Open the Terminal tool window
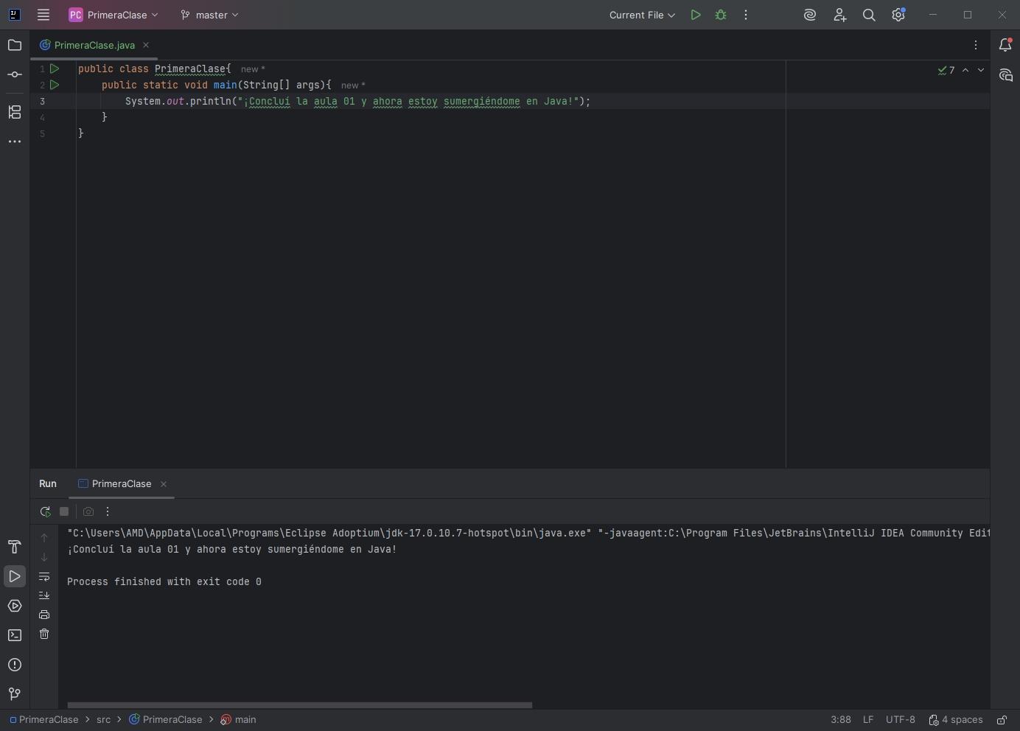Screen dimensions: 1020x731 pyautogui.click(x=15, y=635)
